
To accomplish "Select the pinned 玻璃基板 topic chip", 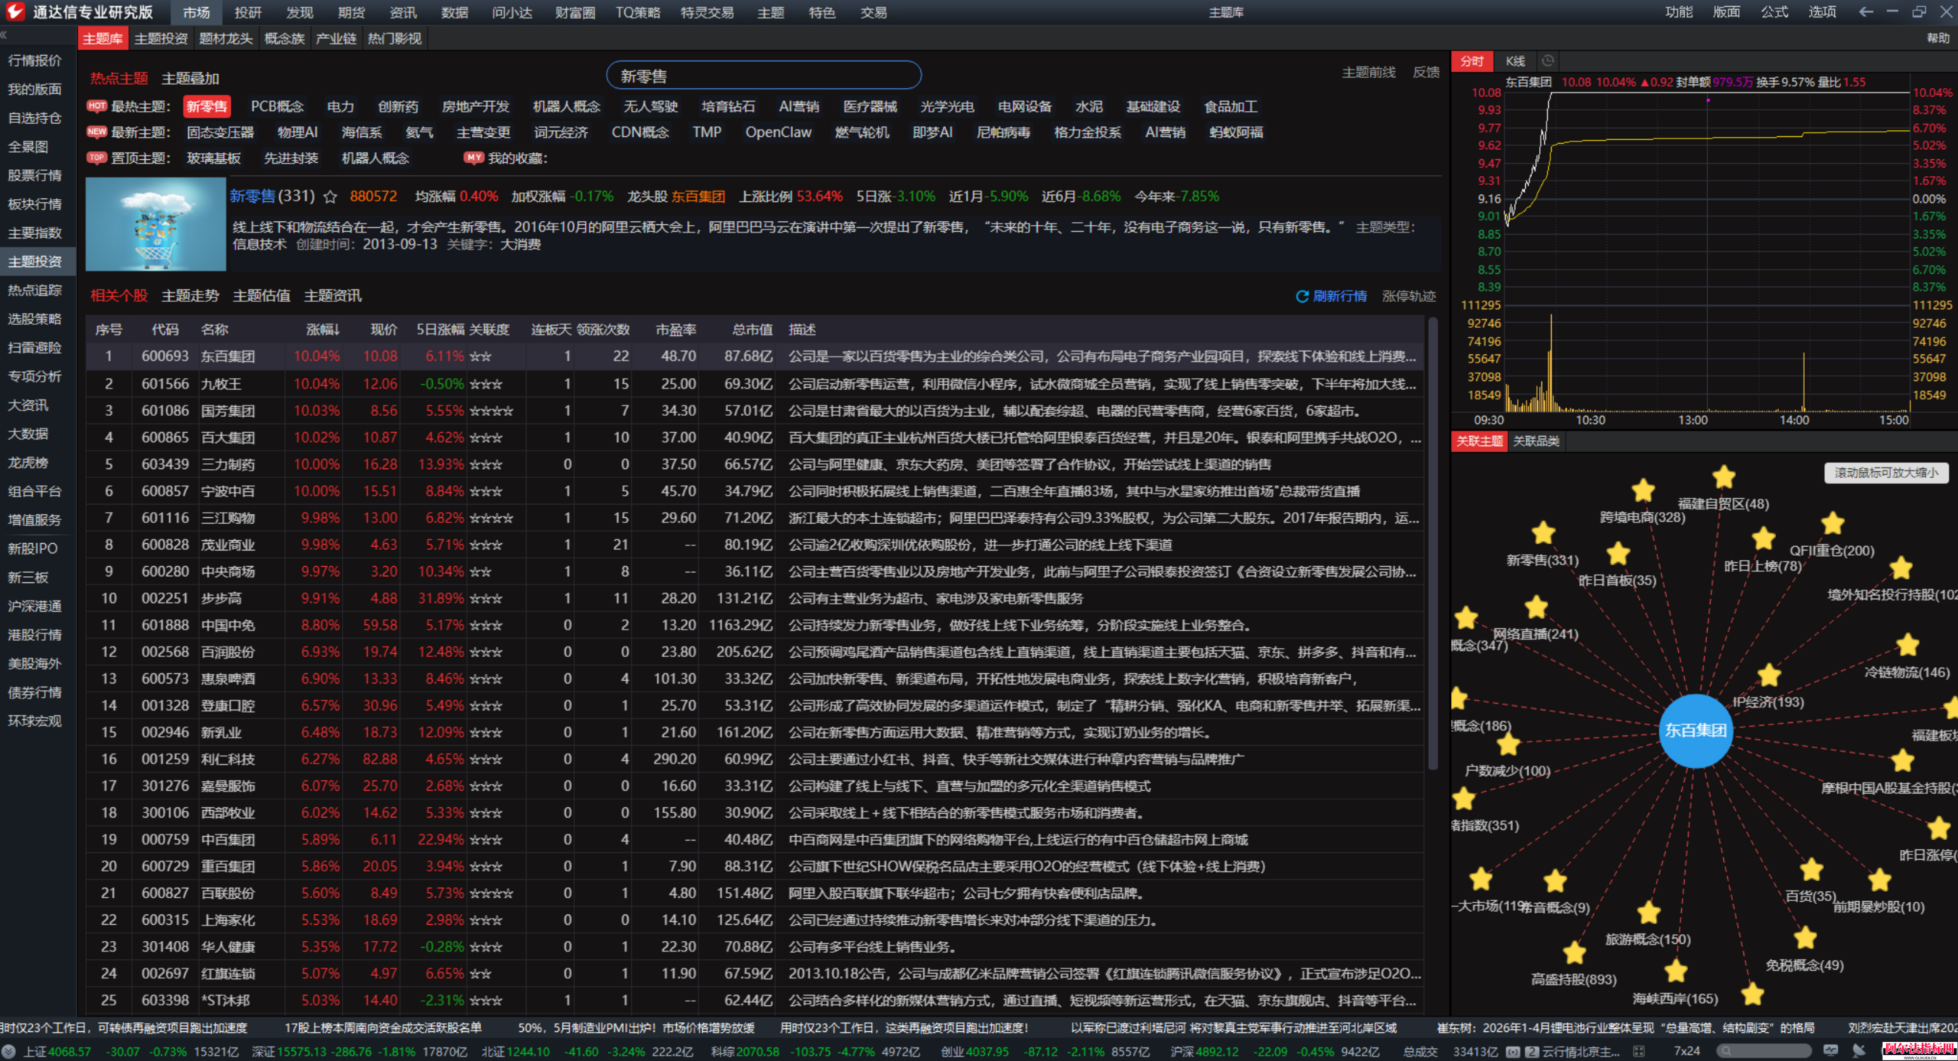I will tap(213, 158).
